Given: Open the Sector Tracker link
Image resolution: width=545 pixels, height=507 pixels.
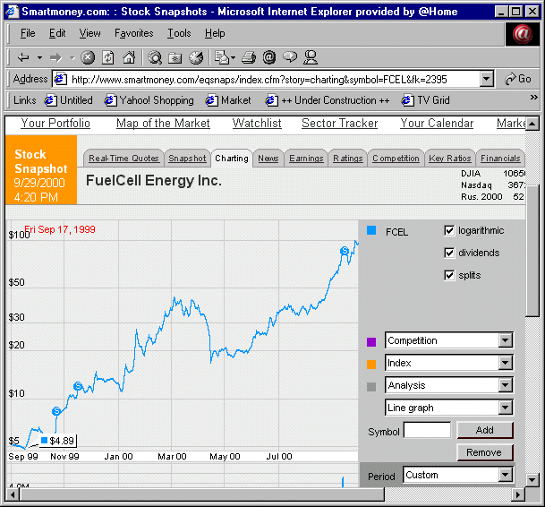Looking at the screenshot, I should (x=339, y=124).
